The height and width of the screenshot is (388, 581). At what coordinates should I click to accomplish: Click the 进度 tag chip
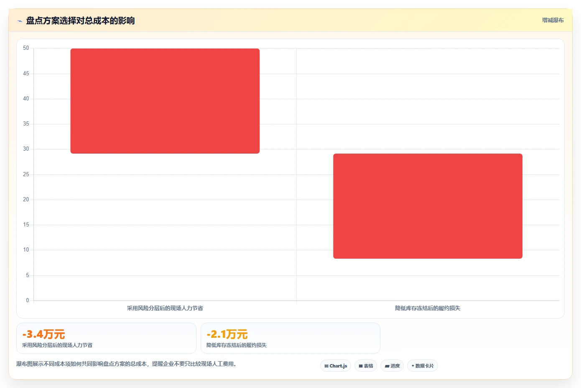tap(392, 366)
